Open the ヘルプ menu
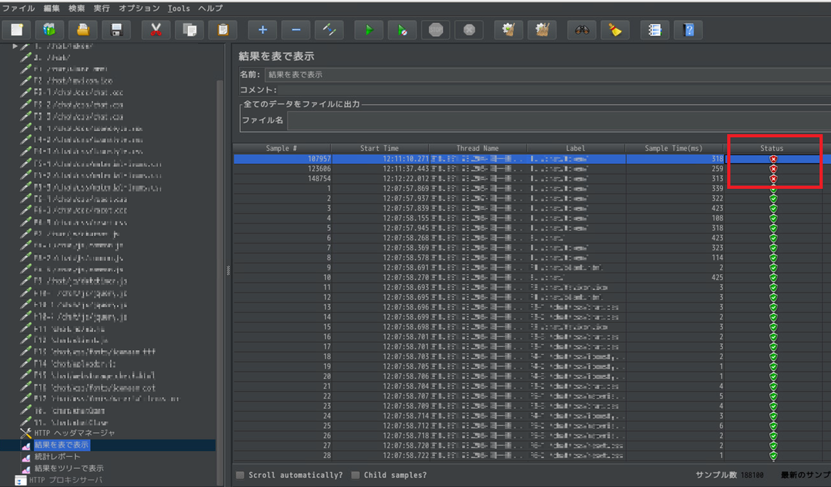Screen dimensions: 831x487 (x=211, y=8)
